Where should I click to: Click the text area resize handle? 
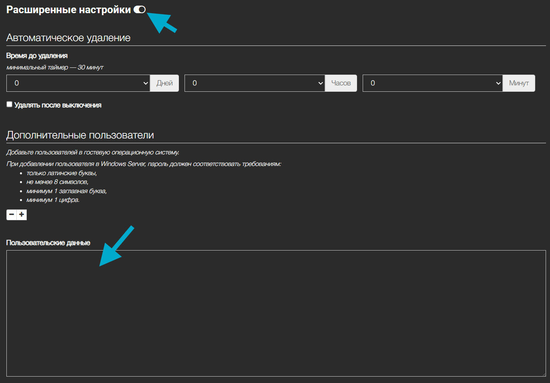coord(543,374)
